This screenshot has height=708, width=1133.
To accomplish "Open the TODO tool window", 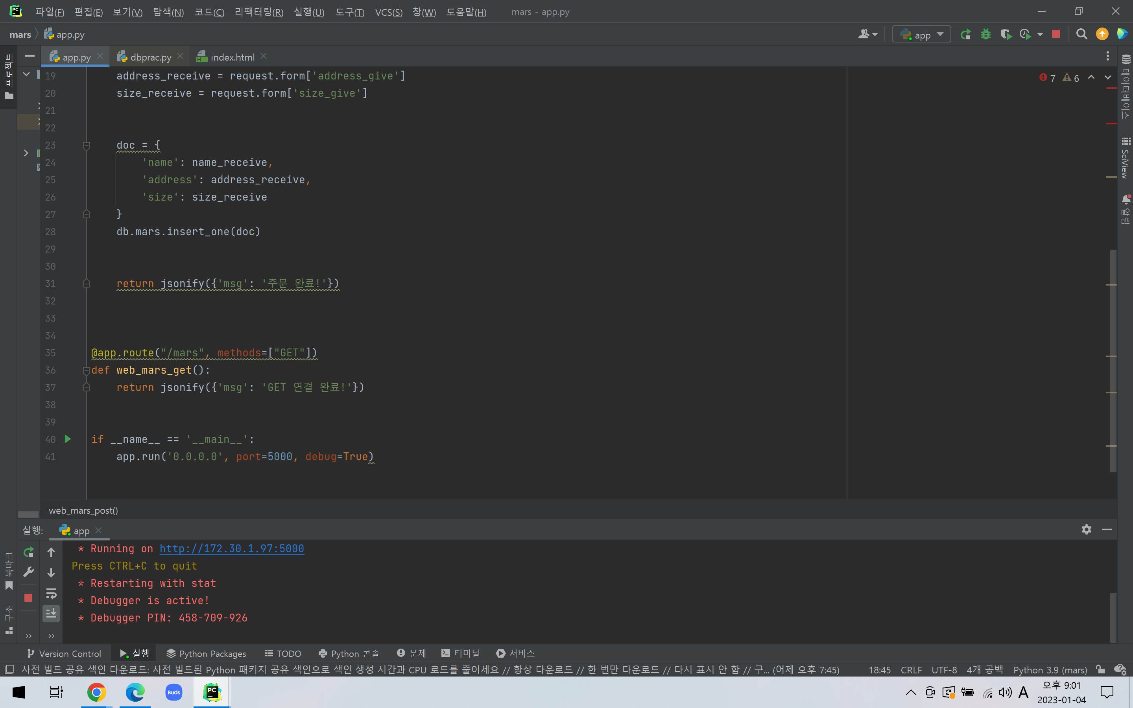I will 283,653.
